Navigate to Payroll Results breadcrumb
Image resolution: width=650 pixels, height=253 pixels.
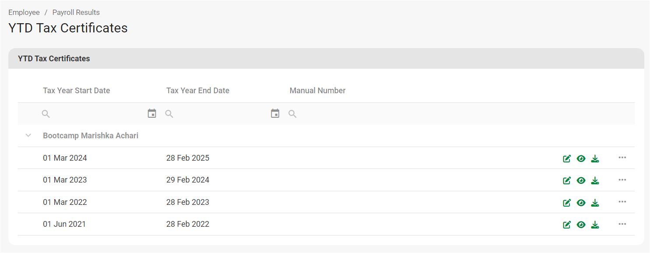tap(76, 12)
